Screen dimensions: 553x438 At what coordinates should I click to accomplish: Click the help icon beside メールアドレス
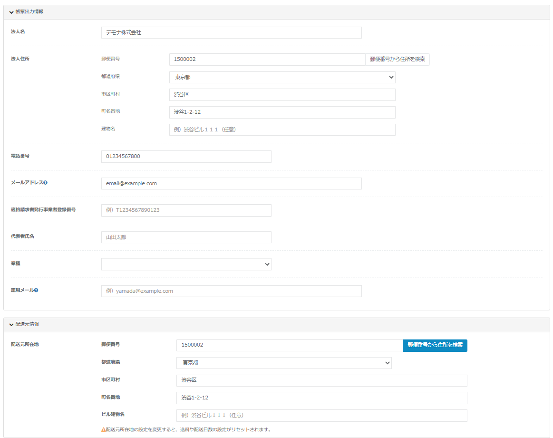(x=46, y=183)
